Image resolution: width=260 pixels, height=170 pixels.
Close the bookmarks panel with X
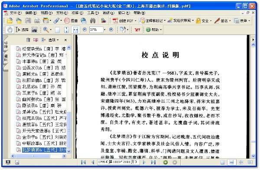coord(65,40)
